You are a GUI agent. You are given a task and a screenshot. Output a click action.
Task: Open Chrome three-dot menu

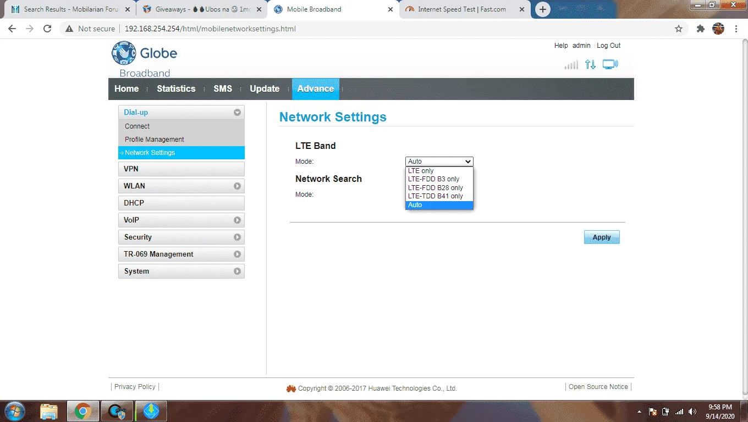tap(736, 29)
